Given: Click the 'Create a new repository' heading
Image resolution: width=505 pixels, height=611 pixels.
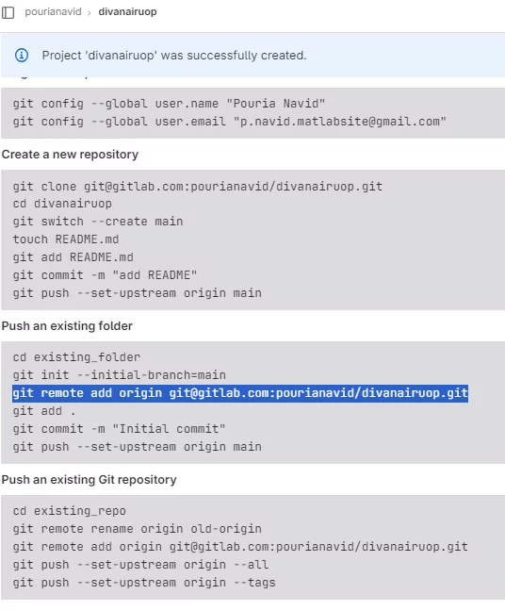Looking at the screenshot, I should pos(70,155).
